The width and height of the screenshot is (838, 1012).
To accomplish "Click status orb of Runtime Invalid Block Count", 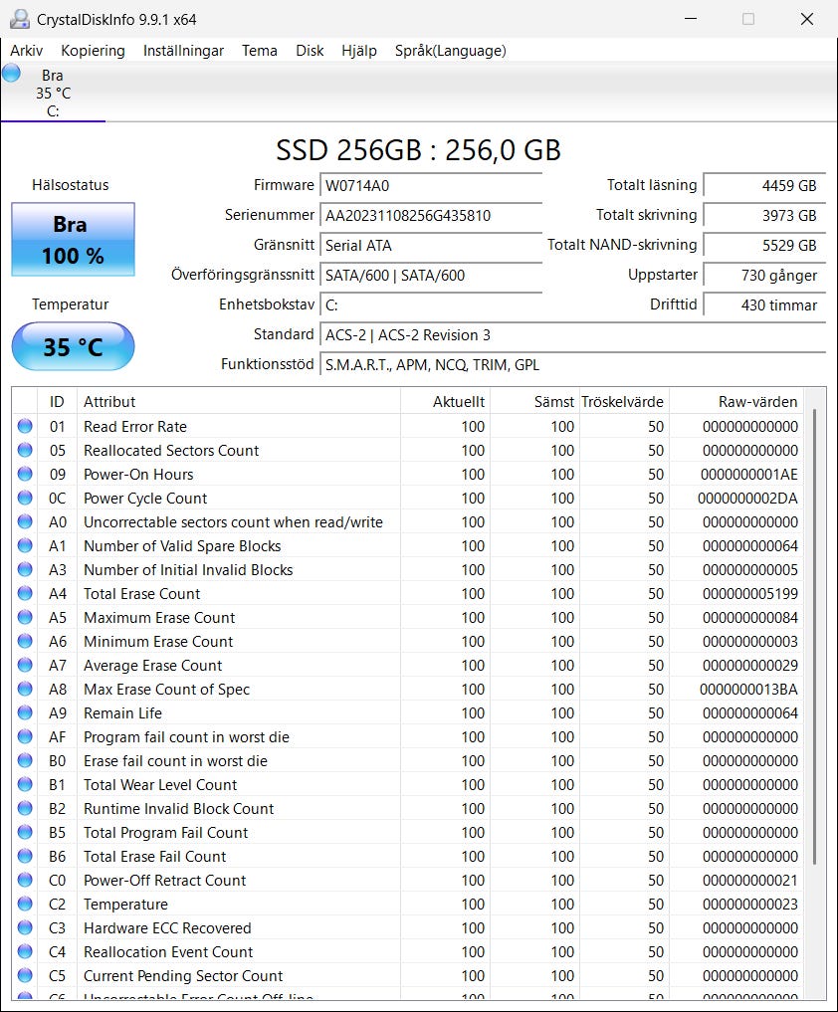I will point(25,808).
